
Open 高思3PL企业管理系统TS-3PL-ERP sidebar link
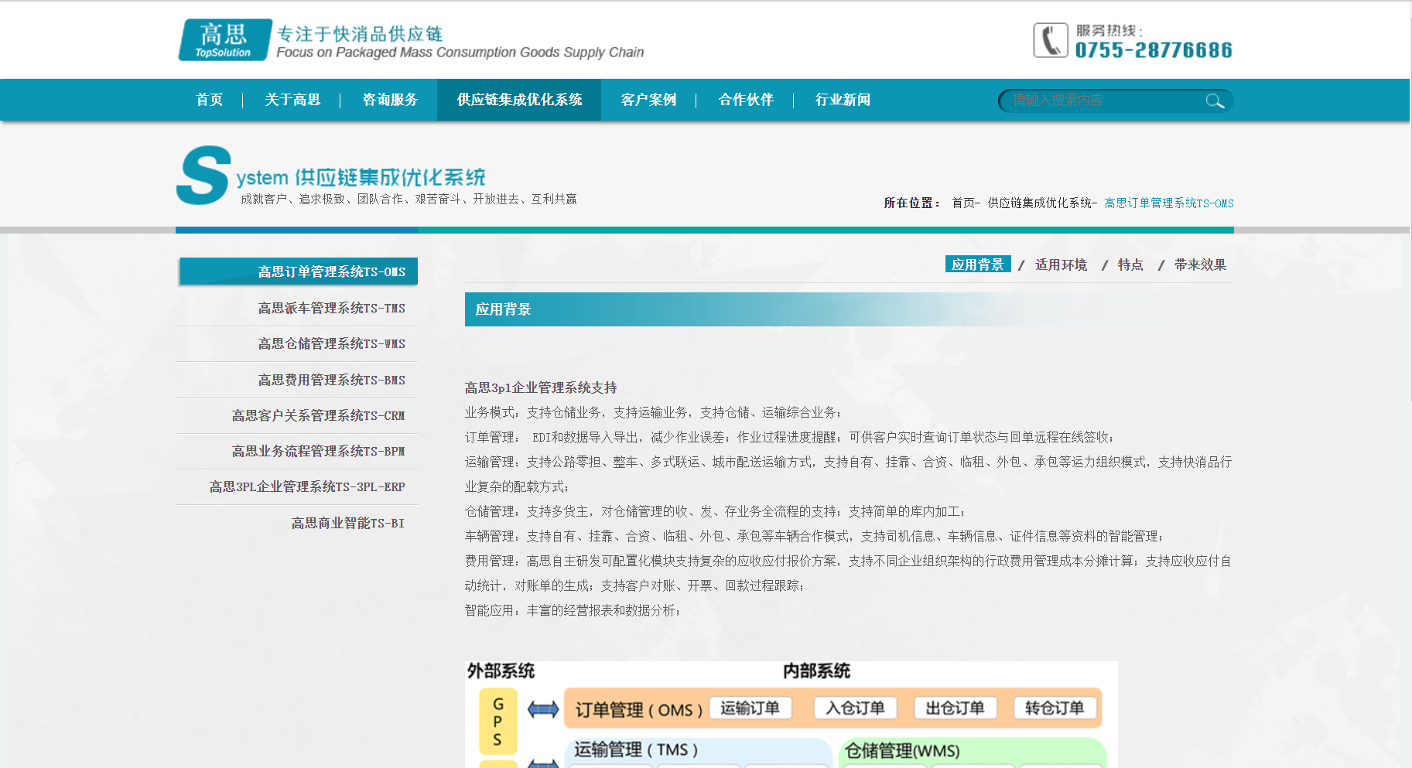[x=307, y=486]
